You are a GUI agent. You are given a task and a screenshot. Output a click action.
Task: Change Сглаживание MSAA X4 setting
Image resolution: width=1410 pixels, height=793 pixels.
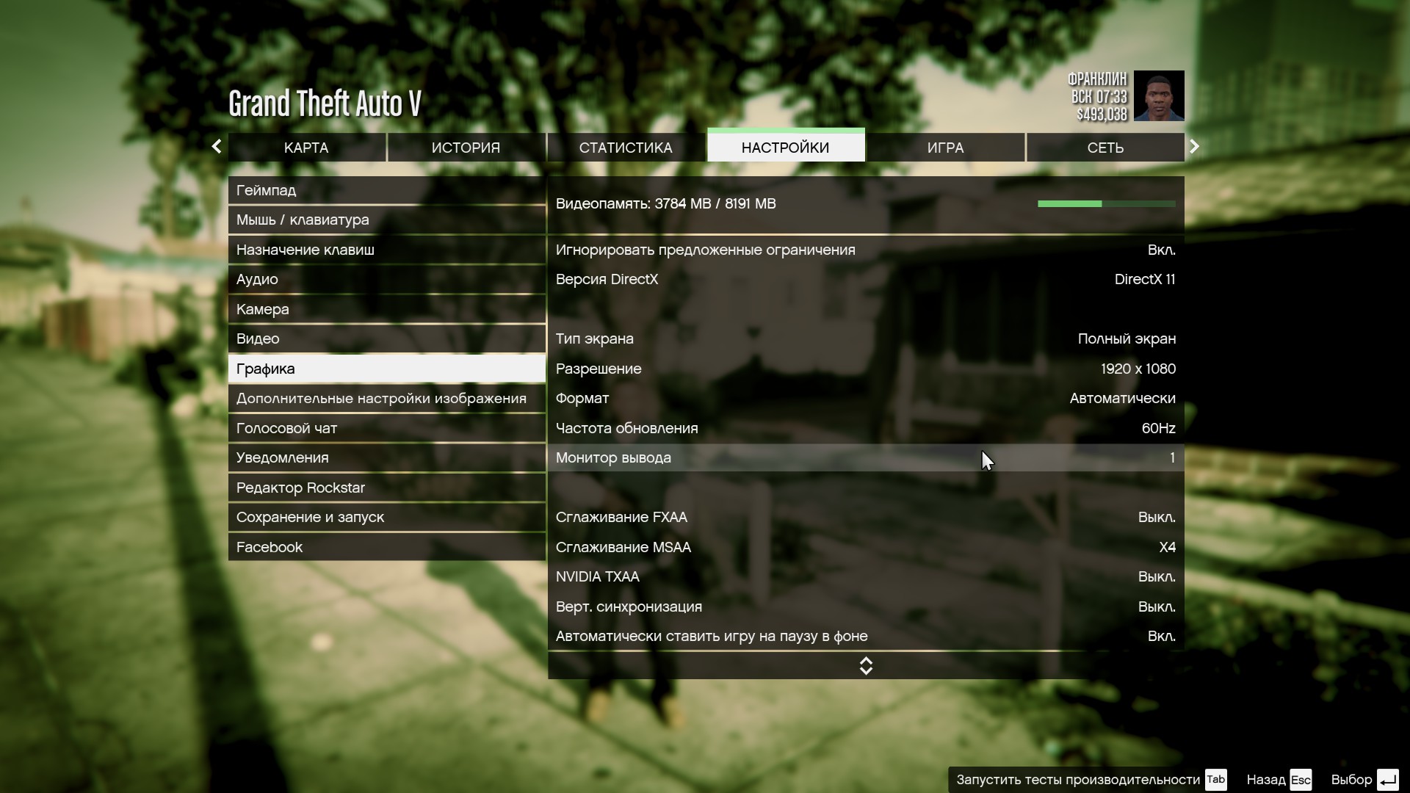pos(866,547)
